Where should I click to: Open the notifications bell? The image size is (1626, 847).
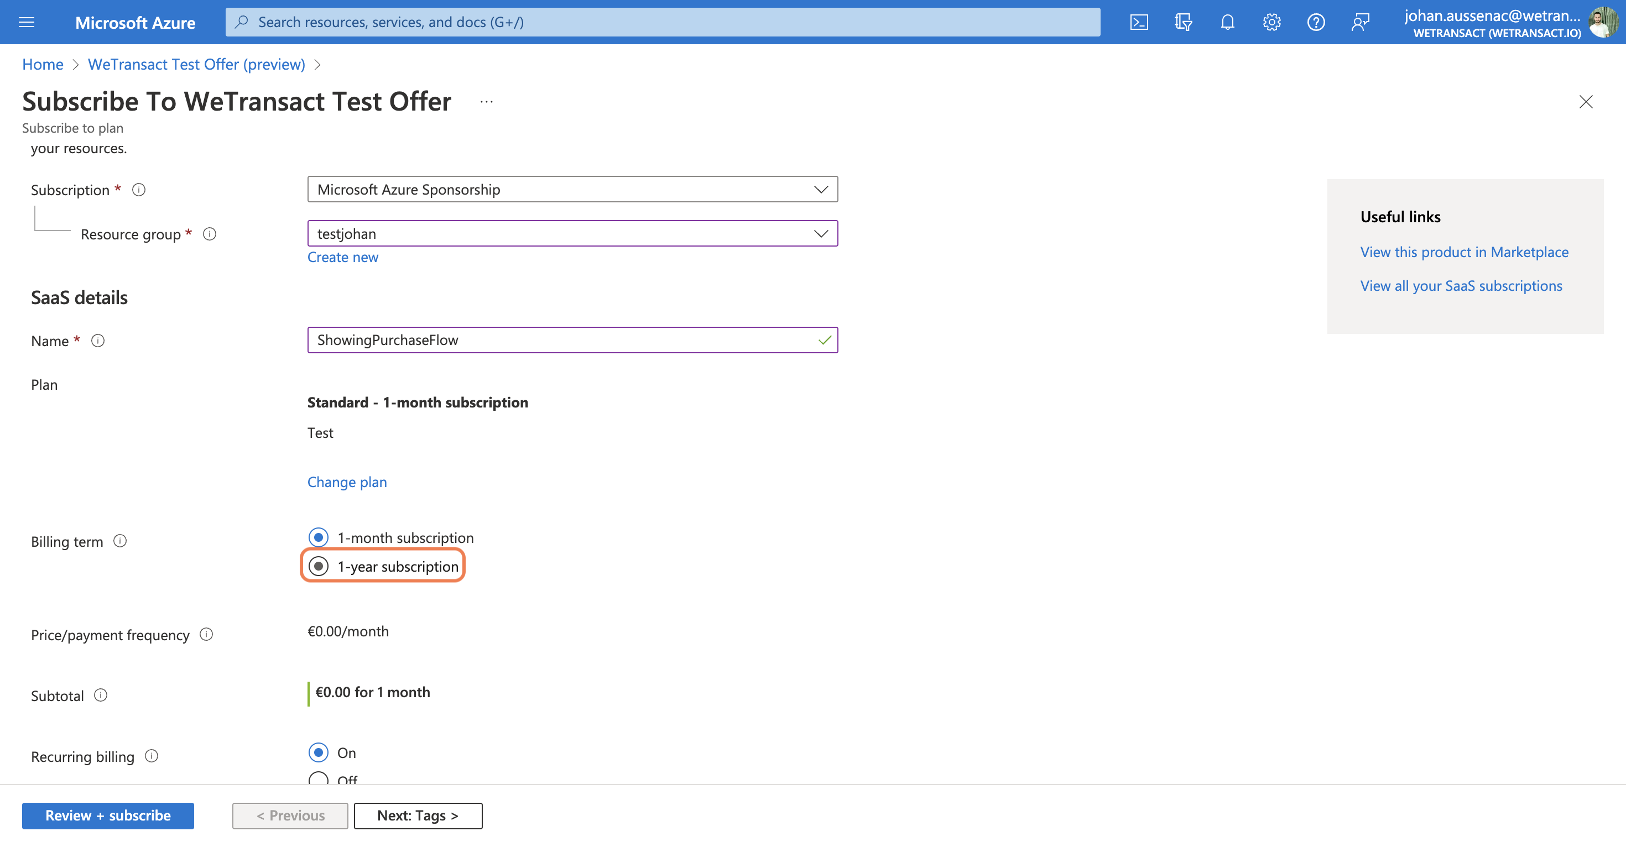[1227, 22]
